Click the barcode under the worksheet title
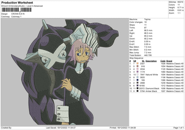 (17, 10)
